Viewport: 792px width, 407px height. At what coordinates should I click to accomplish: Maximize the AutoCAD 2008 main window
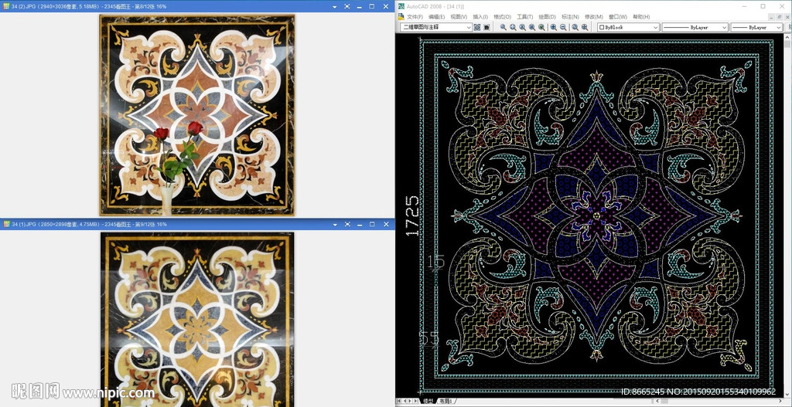click(763, 6)
